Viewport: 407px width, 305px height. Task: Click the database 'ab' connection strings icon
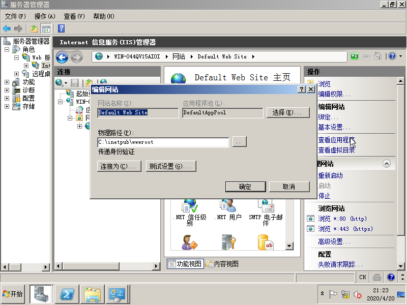point(266,242)
